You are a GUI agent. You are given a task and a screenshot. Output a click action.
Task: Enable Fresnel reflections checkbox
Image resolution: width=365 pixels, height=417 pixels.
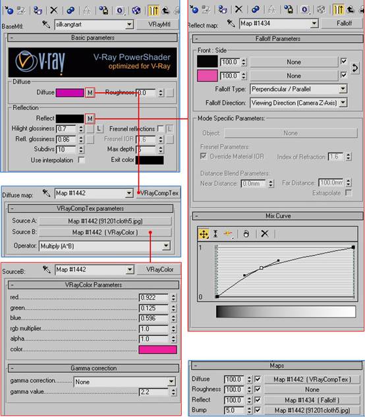click(x=160, y=128)
